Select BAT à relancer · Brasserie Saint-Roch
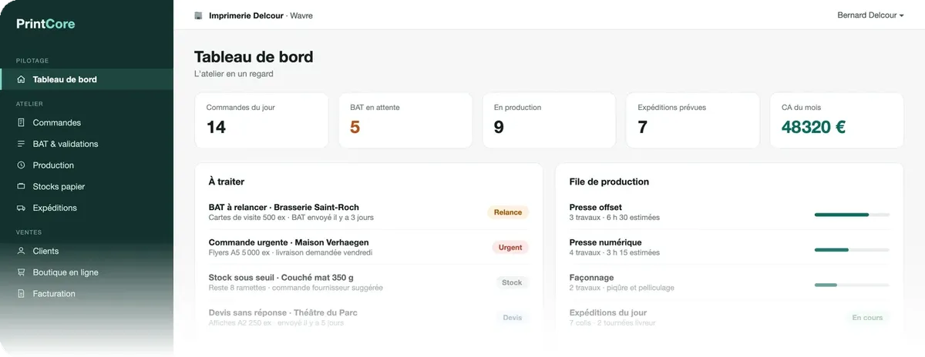The height and width of the screenshot is (357, 925). coord(284,207)
